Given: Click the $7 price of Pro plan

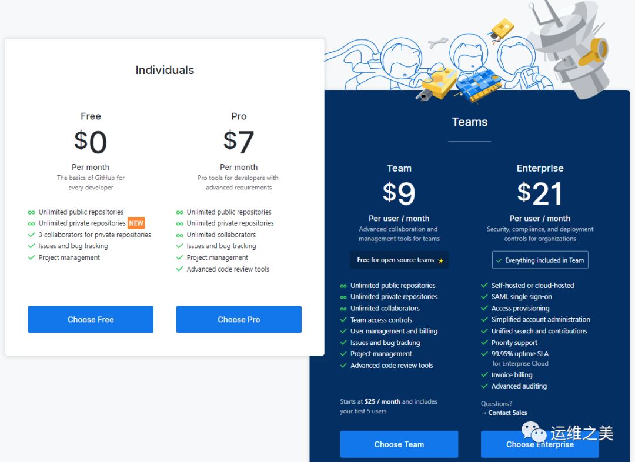Looking at the screenshot, I should pyautogui.click(x=239, y=141).
